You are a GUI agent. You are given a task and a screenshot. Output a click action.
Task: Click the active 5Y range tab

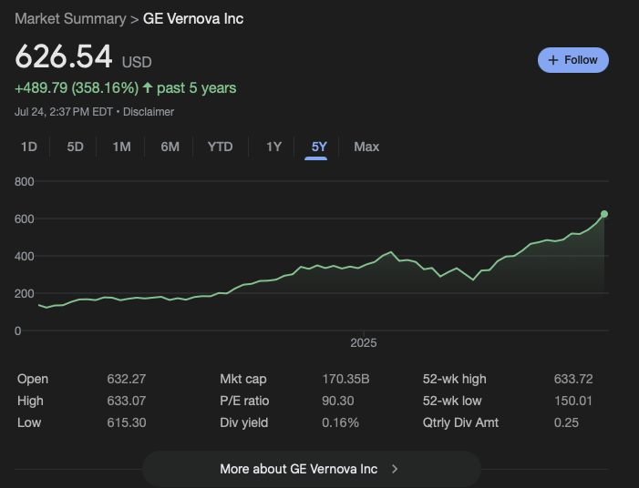tap(319, 147)
